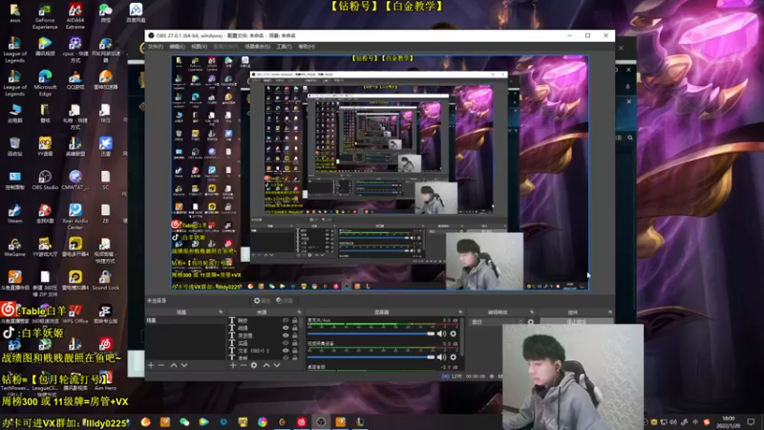Open the CMWTAT desktop icon
This screenshot has height=430, width=764.
click(x=75, y=180)
